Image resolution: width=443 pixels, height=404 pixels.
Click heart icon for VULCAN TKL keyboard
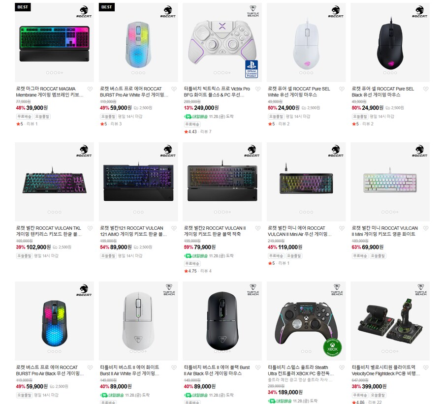[90, 228]
